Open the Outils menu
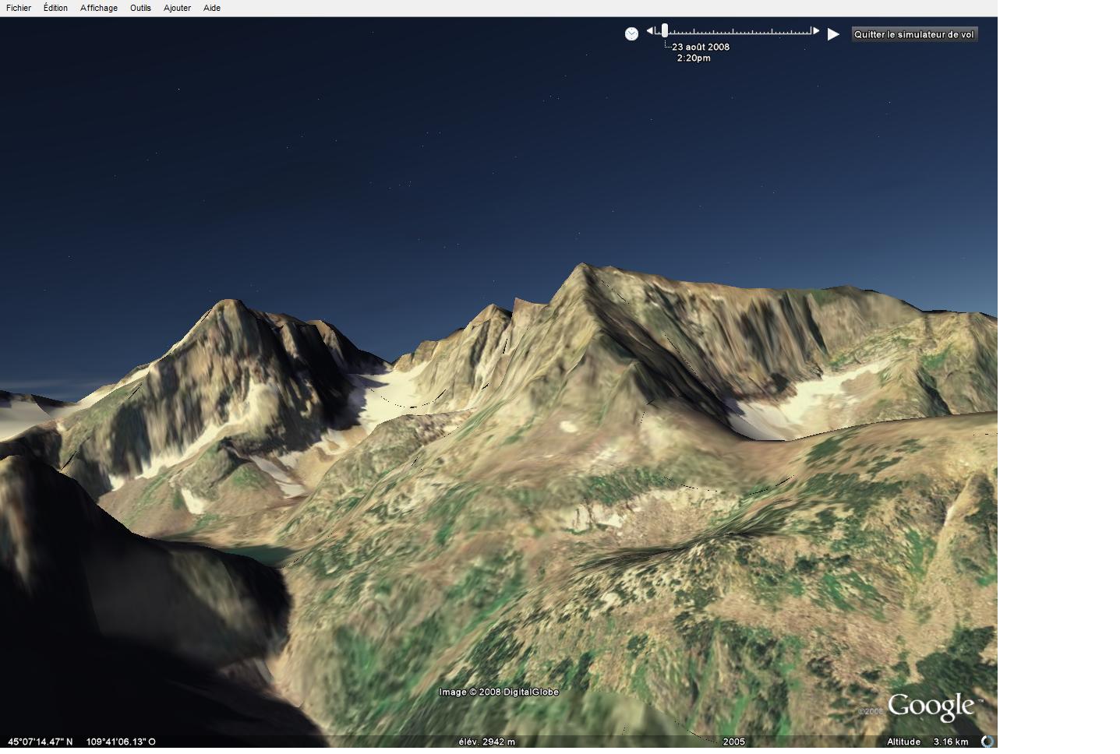 tap(140, 8)
